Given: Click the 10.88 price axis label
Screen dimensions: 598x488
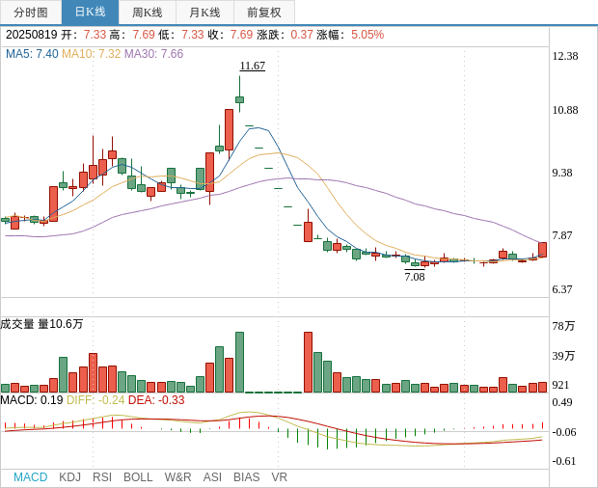Looking at the screenshot, I should [565, 111].
